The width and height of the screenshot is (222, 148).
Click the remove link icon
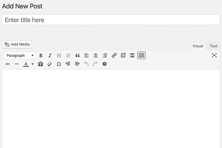point(123,55)
